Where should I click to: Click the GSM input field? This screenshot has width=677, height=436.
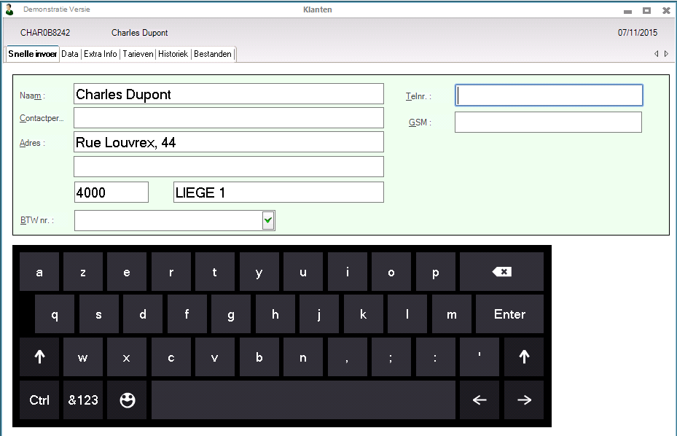pyautogui.click(x=548, y=122)
